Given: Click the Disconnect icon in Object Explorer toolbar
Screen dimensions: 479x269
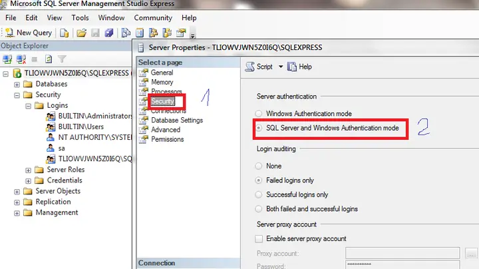Looking at the screenshot, I should point(21,59).
